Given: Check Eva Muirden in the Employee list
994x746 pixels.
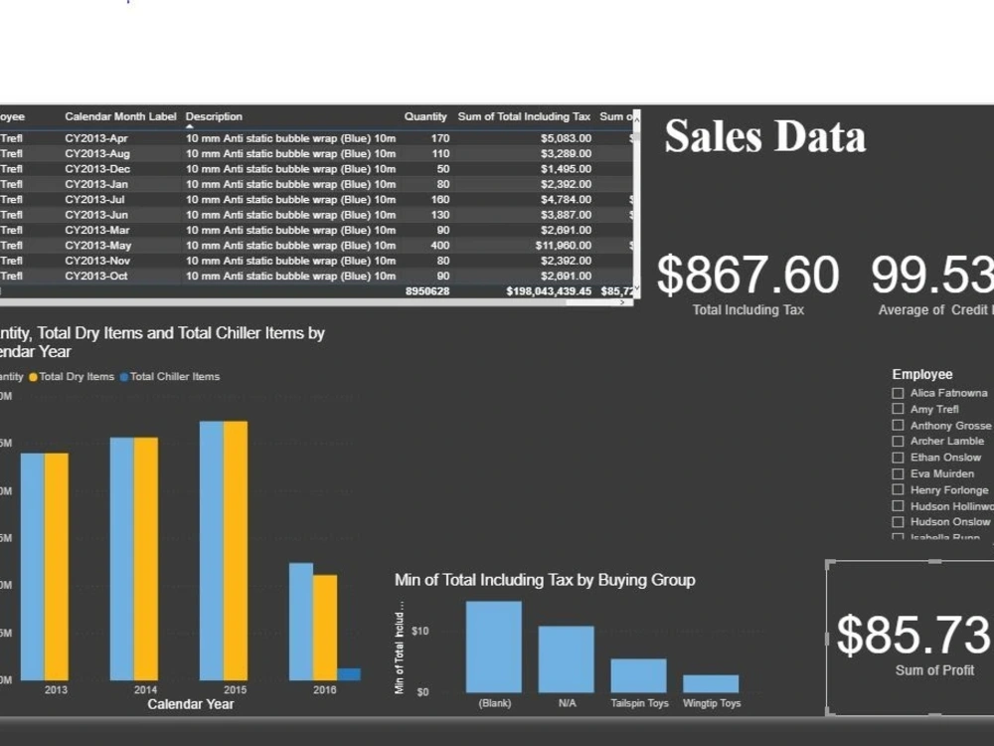Looking at the screenshot, I should (x=898, y=473).
